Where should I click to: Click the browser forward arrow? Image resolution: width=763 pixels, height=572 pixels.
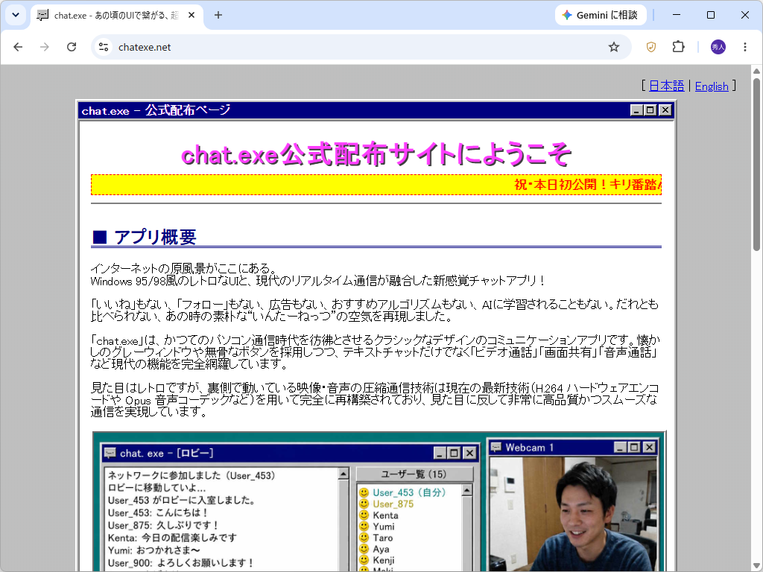[44, 47]
